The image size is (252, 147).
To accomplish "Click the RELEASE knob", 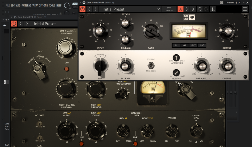I will click(126, 39).
